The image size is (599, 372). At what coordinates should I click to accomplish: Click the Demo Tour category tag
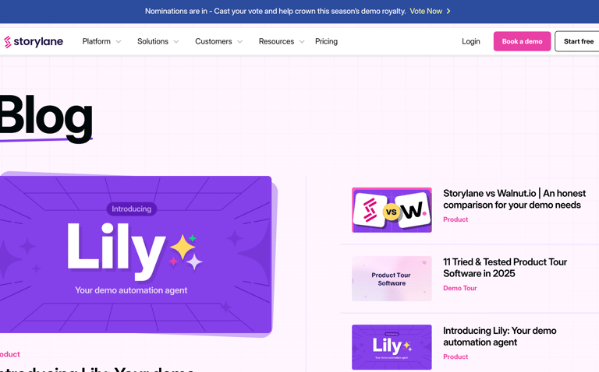[459, 288]
